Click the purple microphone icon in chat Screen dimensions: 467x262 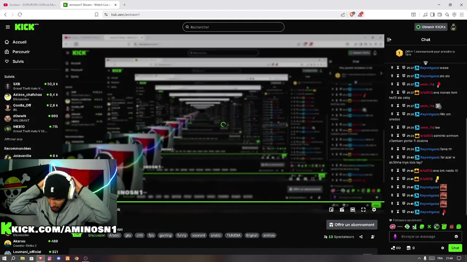[395, 237]
